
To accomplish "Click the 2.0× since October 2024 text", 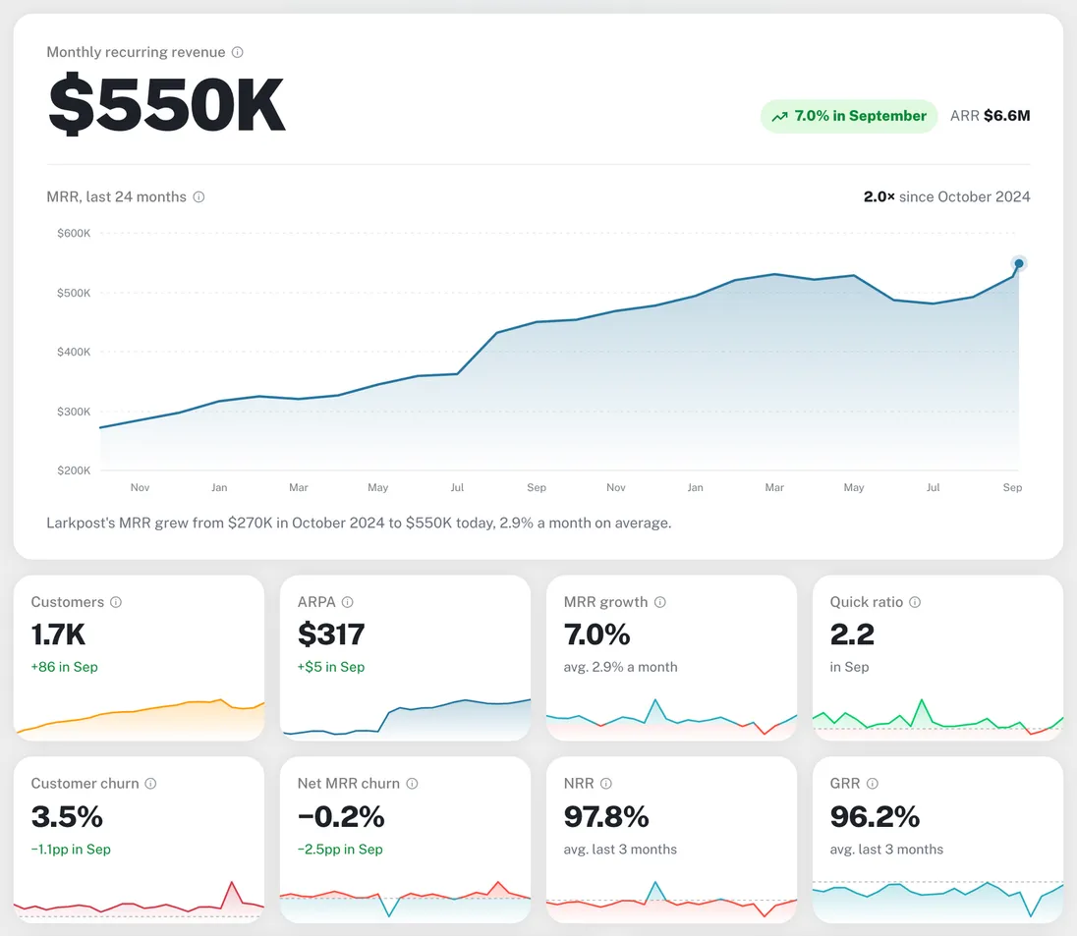I will coord(946,197).
